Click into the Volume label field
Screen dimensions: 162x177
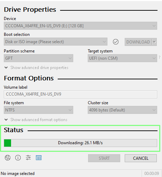coord(80,94)
